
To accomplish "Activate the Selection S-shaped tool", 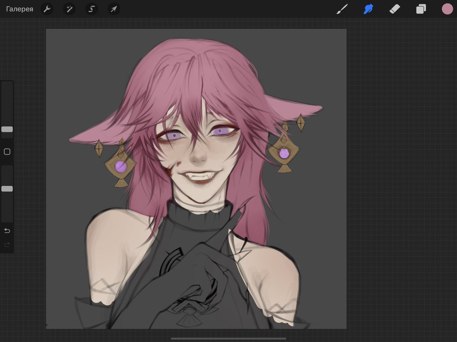I will tap(91, 9).
